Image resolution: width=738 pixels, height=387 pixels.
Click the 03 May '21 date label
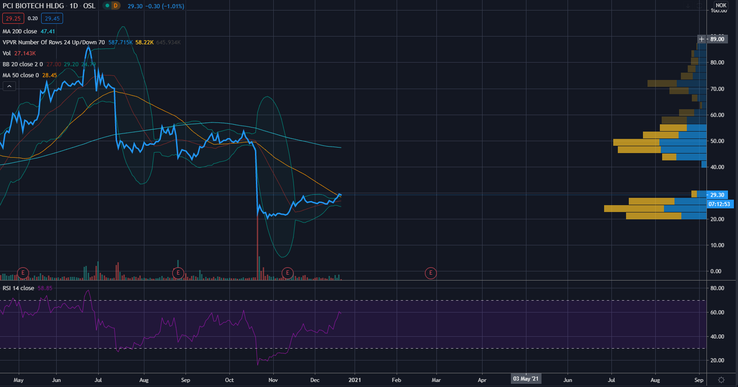tap(526, 379)
